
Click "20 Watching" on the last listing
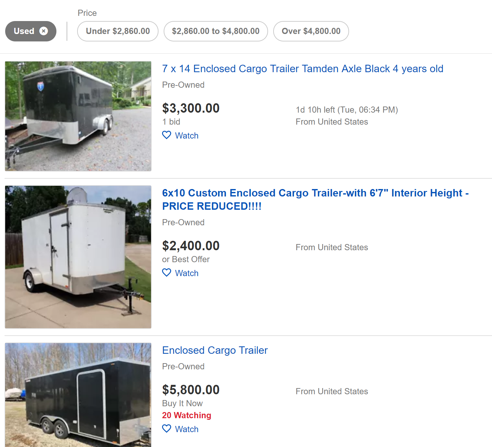(186, 415)
